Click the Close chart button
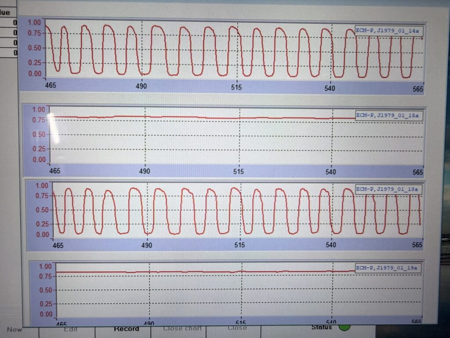This screenshot has width=450, height=338. (182, 328)
